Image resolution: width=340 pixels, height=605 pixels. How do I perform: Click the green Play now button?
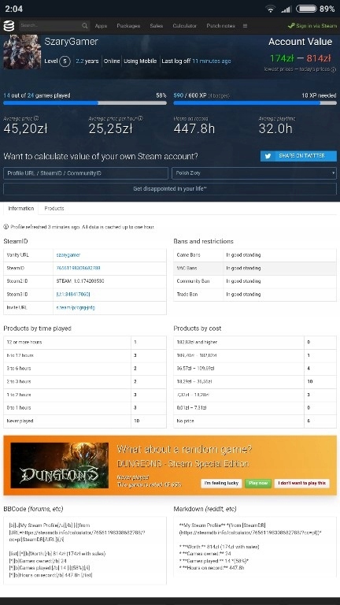coord(258,483)
